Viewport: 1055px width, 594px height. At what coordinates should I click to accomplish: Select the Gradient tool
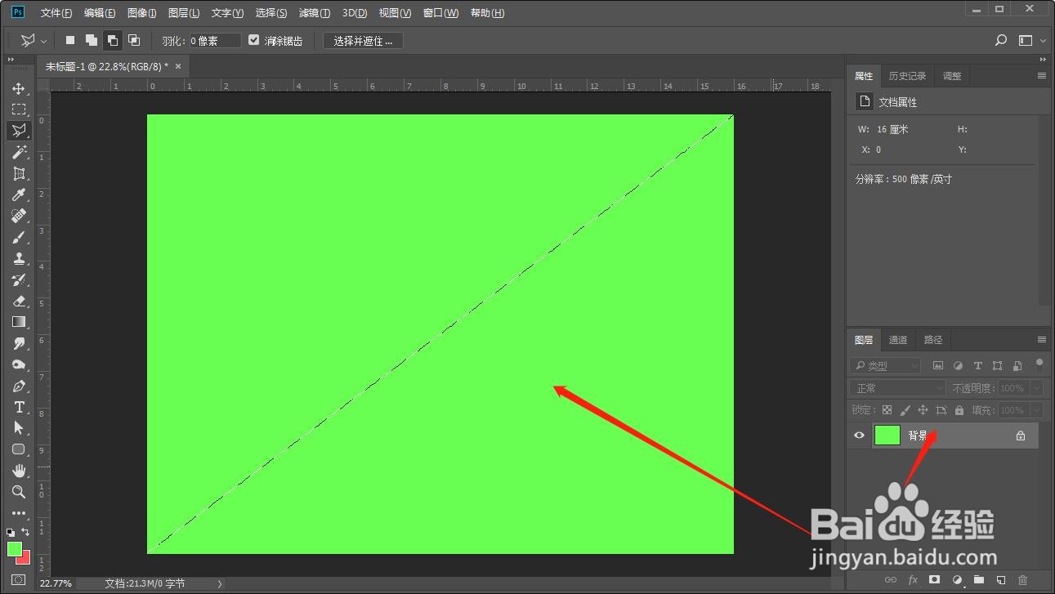(19, 322)
